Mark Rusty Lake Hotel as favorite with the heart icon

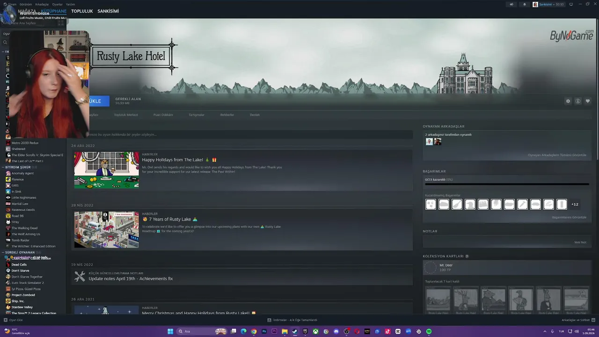588,101
